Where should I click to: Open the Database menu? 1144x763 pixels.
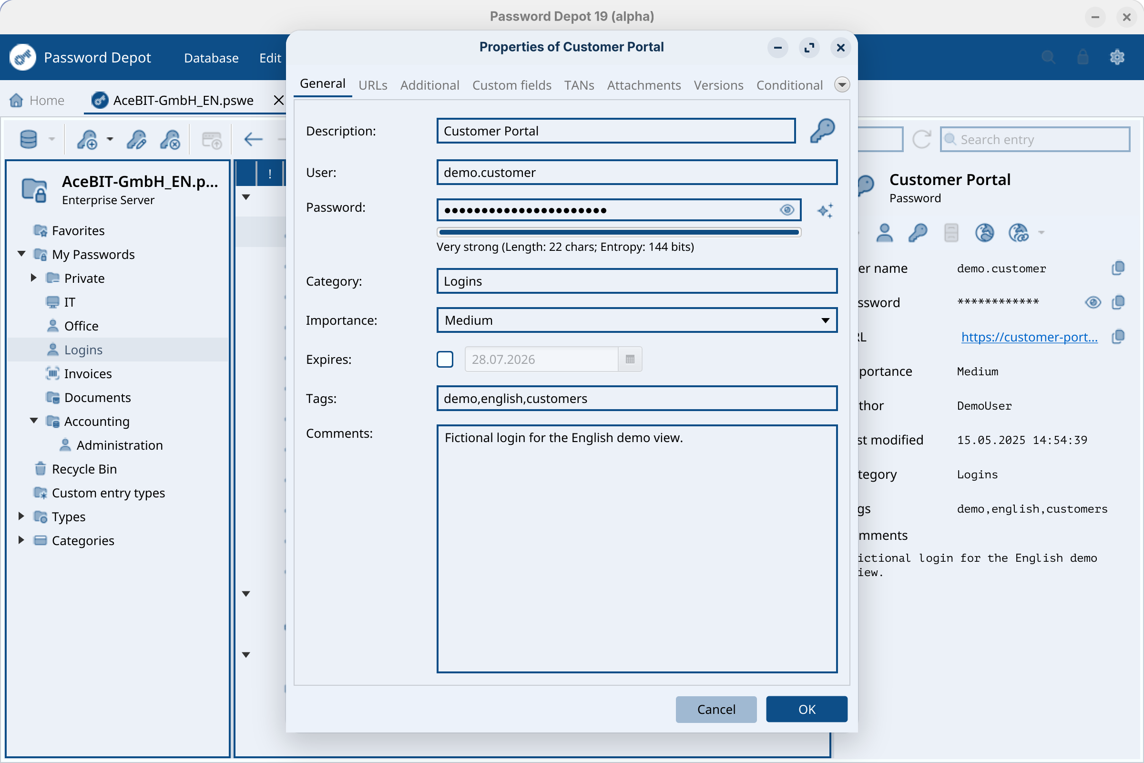click(211, 58)
